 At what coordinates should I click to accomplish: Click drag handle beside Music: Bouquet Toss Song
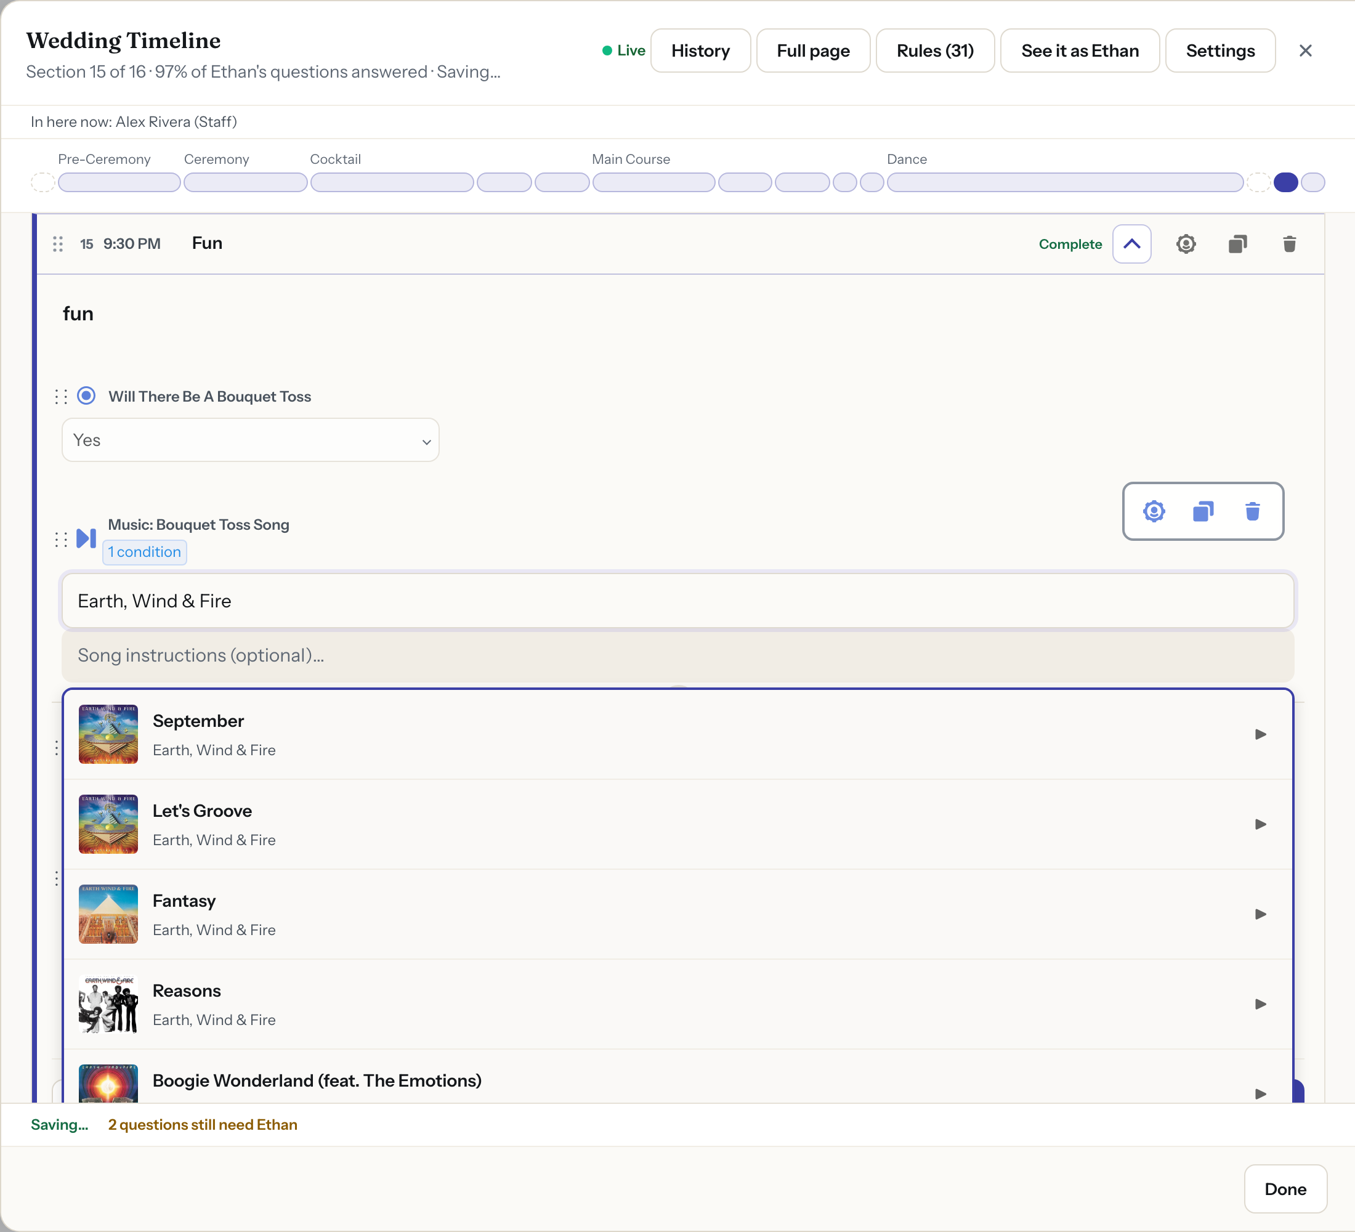point(61,539)
